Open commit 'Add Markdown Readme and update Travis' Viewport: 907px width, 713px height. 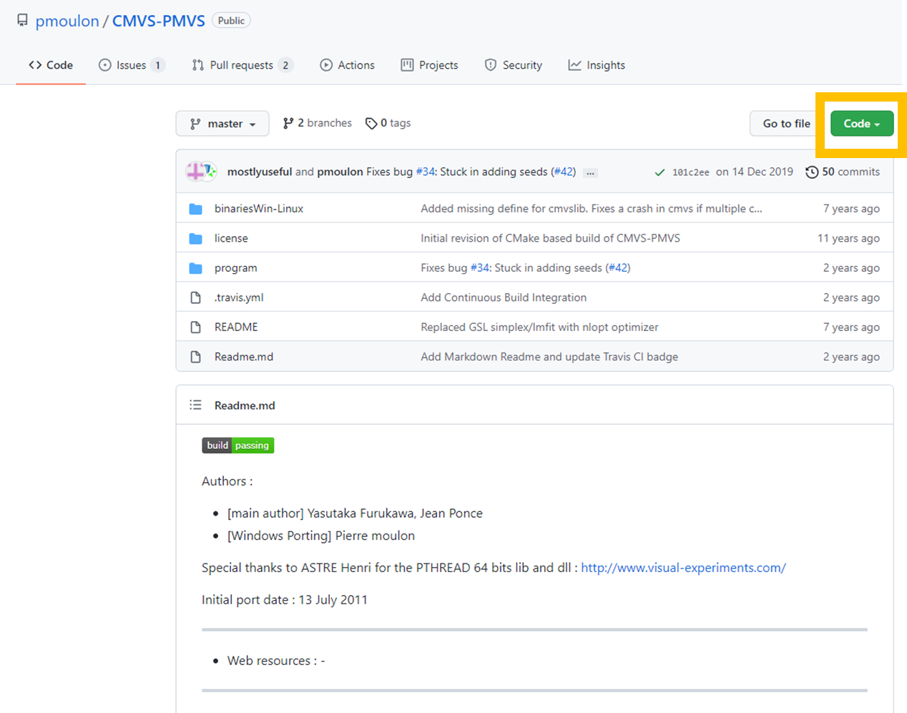tap(549, 357)
